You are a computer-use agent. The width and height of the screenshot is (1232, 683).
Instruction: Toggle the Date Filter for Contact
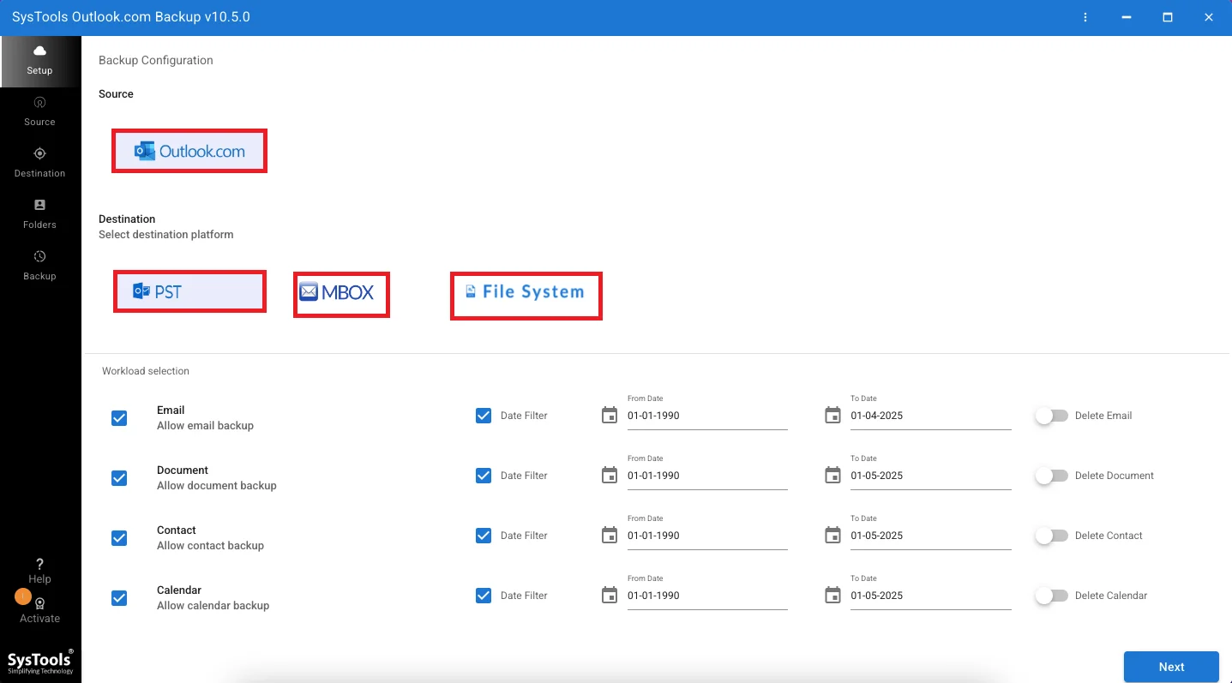(x=484, y=536)
